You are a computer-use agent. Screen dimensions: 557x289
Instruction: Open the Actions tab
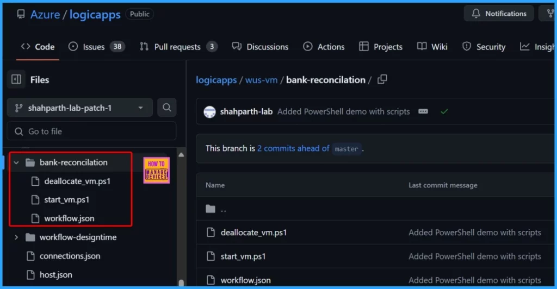point(324,47)
